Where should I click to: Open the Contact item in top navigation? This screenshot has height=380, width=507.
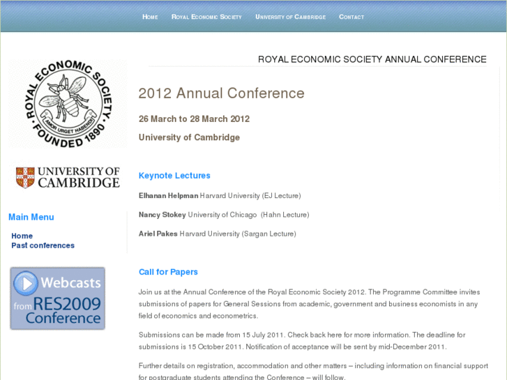pos(351,17)
